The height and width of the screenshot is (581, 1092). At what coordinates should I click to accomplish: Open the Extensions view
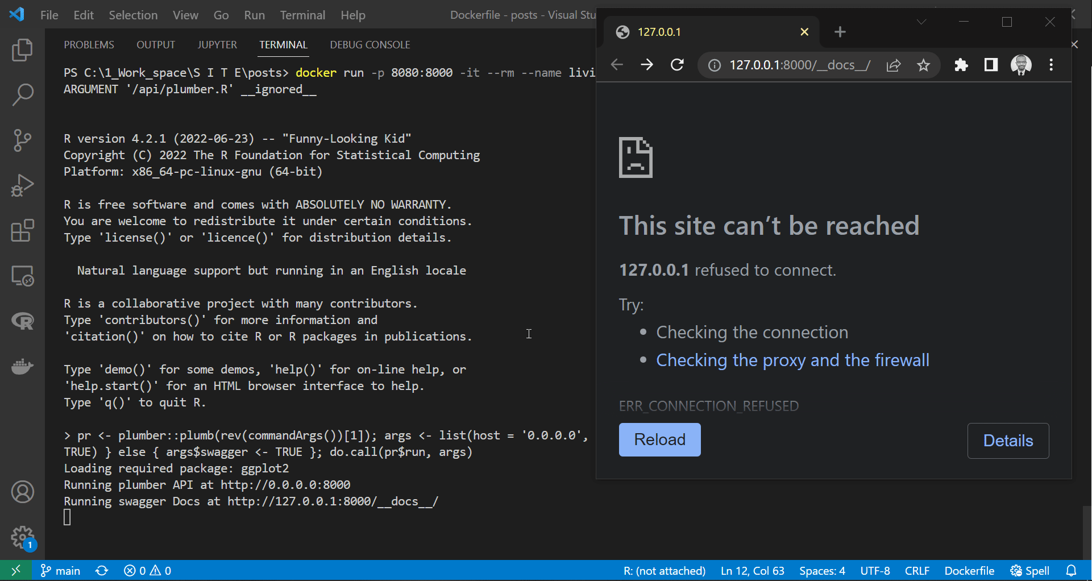(x=22, y=230)
